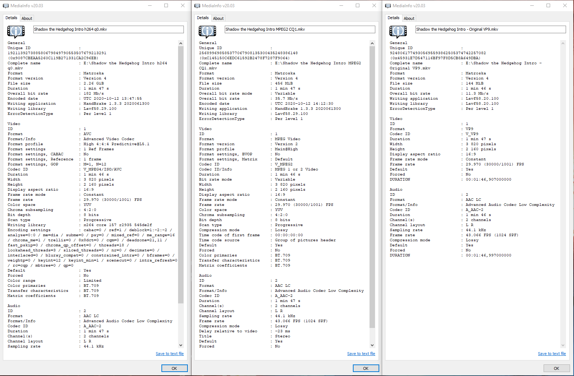Click '456 MiB' file size value
574x376 pixels.
[x=284, y=83]
